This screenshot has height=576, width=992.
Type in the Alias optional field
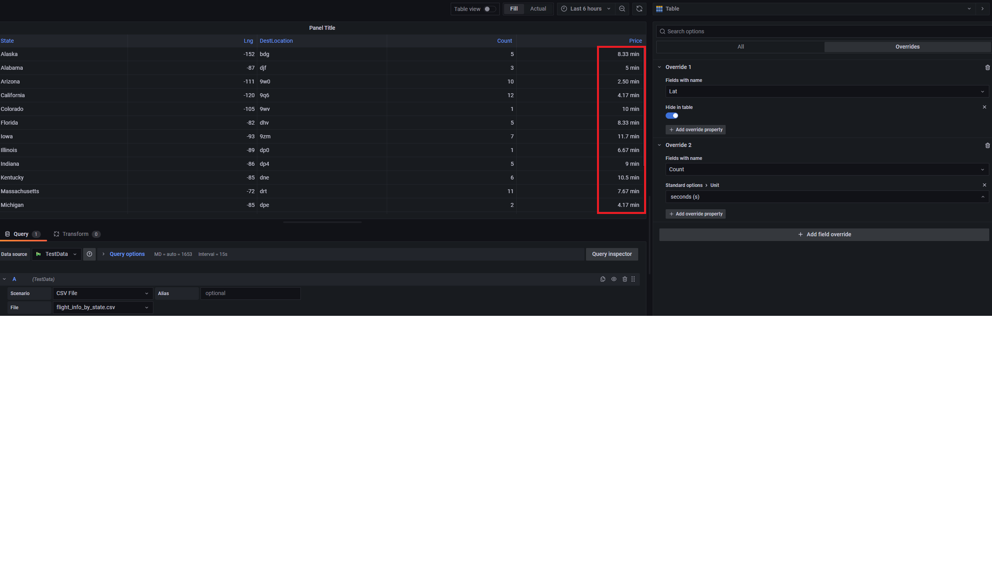click(250, 293)
